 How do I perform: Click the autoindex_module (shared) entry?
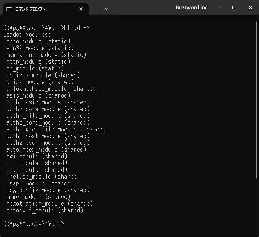pos(46,149)
